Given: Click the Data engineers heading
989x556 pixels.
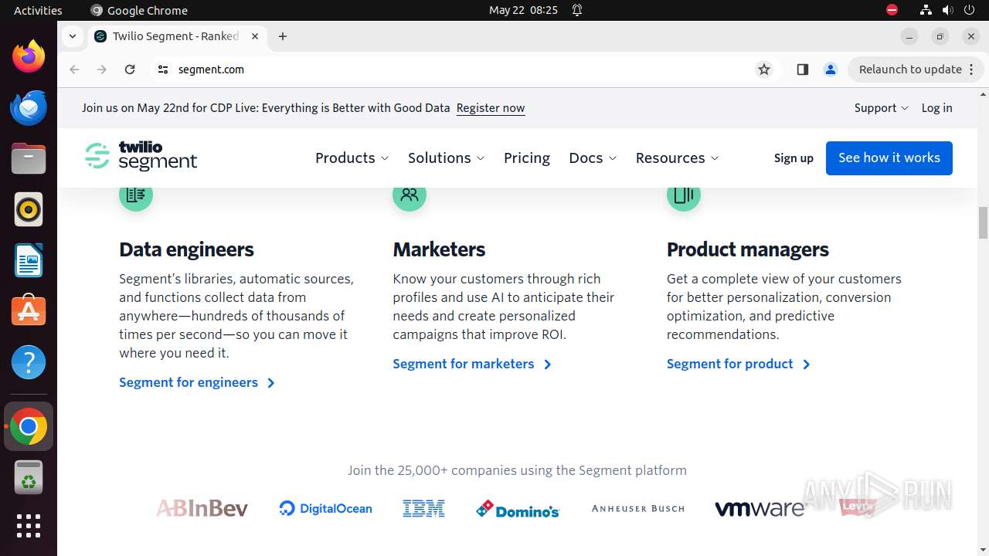Looking at the screenshot, I should click(186, 249).
